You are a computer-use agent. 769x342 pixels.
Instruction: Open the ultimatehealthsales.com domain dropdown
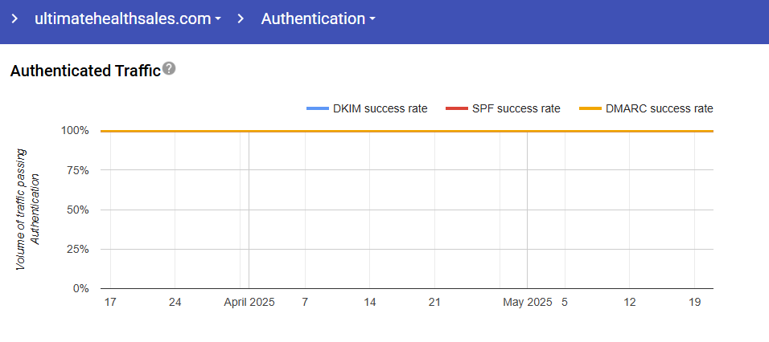pos(127,18)
